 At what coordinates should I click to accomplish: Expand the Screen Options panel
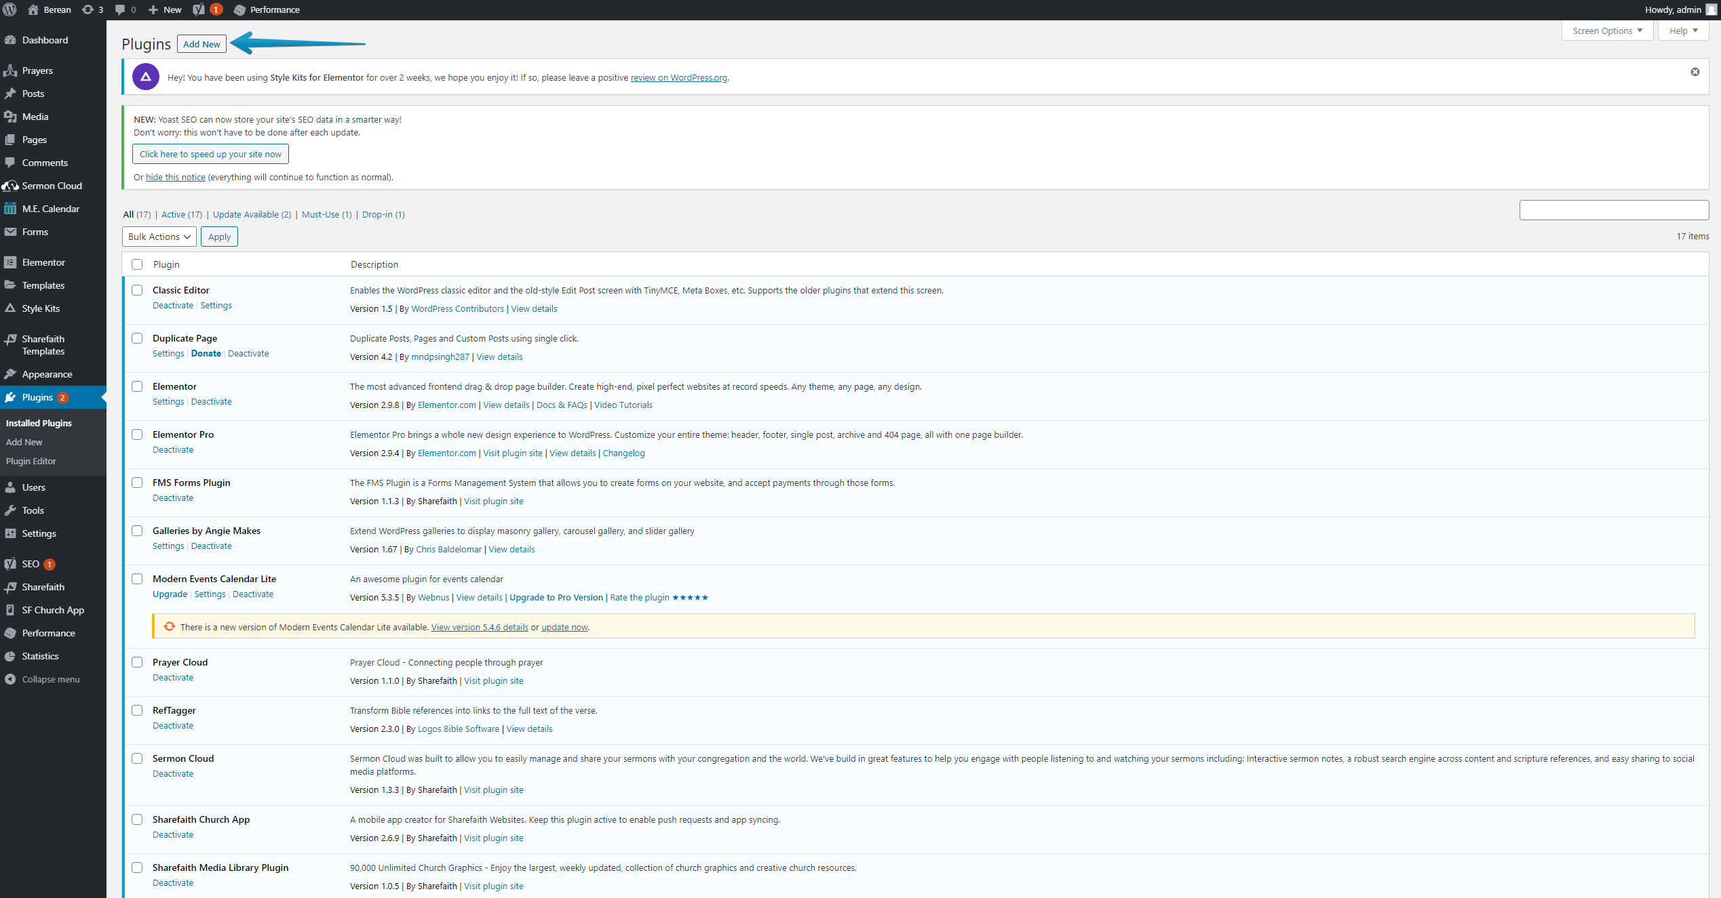[1607, 30]
